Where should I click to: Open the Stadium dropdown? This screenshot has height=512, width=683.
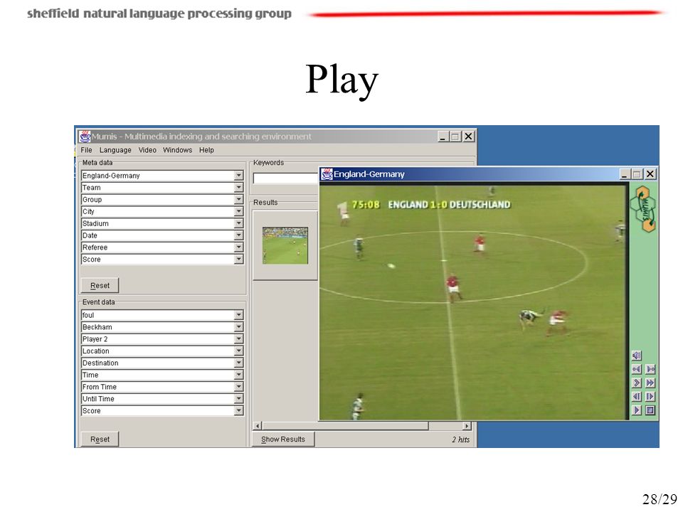[x=238, y=223]
